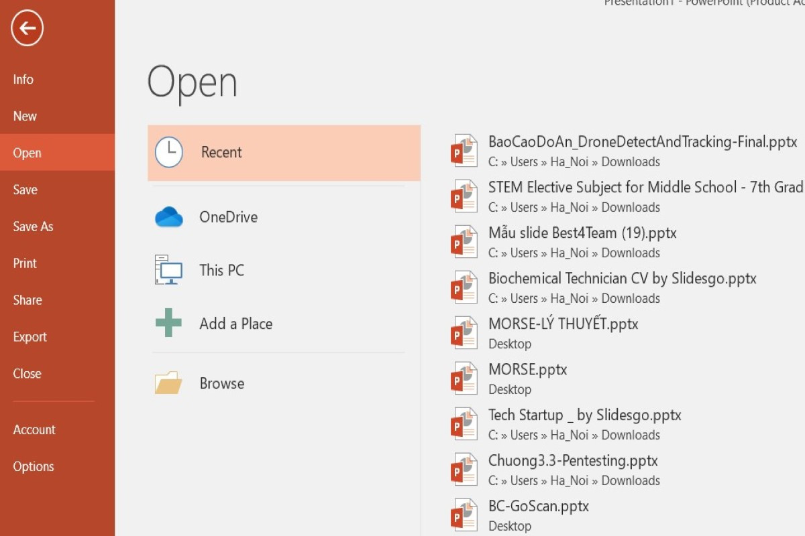Image resolution: width=805 pixels, height=536 pixels.
Task: Open Biochemical Technician CV by Slidesgo.pptx
Action: point(623,279)
